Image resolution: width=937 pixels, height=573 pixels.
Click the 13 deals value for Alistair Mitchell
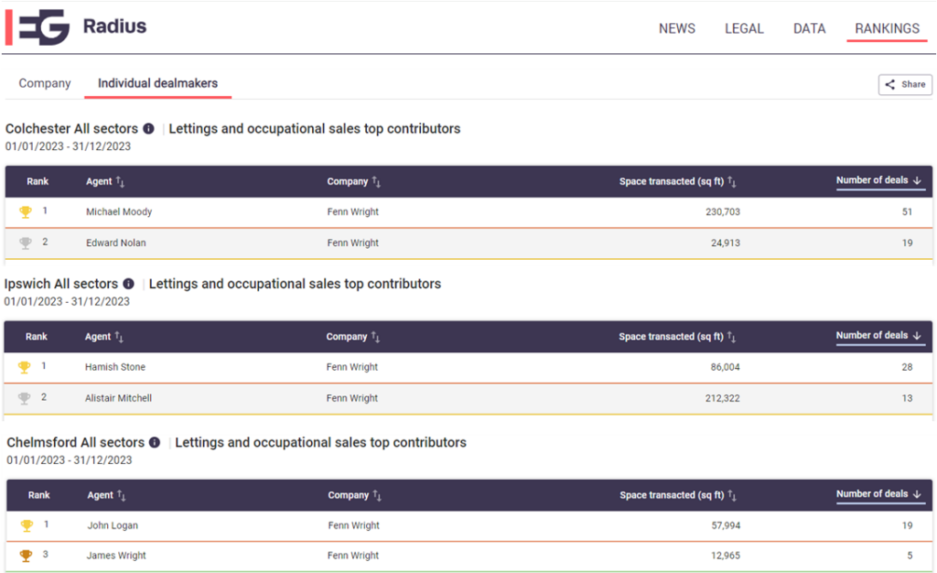click(907, 398)
